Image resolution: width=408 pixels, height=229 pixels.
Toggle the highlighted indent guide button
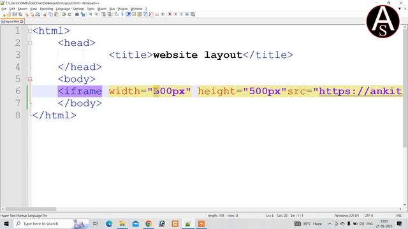pos(128,14)
